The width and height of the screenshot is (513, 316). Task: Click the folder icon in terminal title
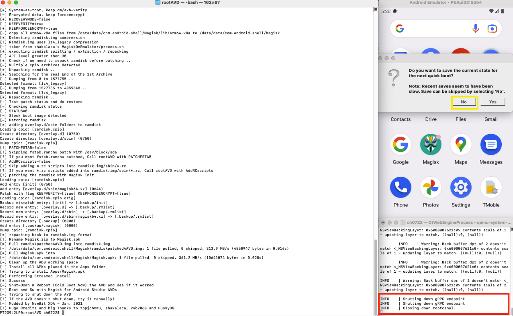[158, 3]
